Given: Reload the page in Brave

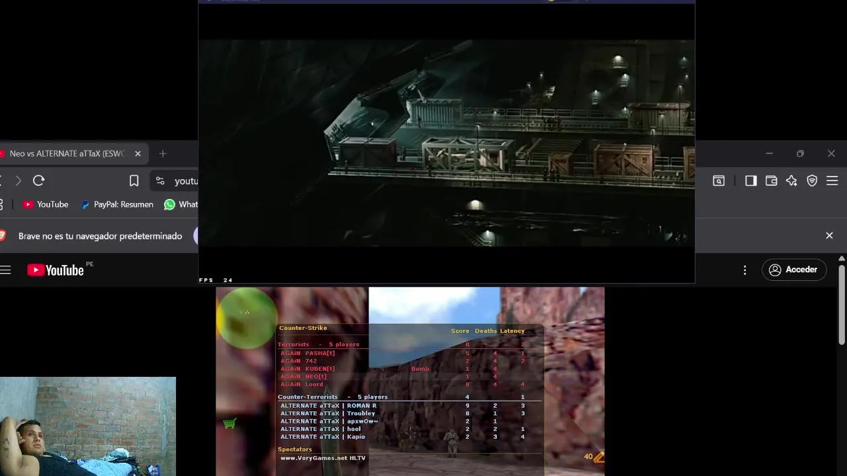Looking at the screenshot, I should click(x=38, y=180).
